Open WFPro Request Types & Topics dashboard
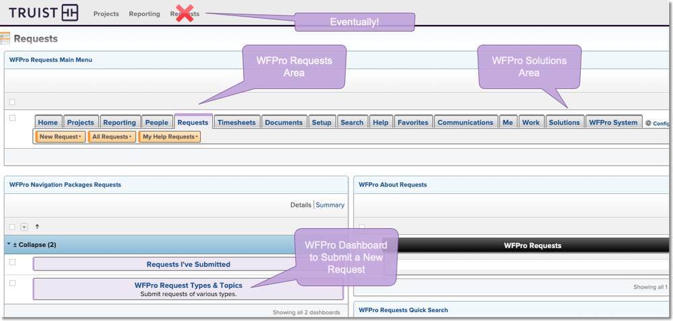Viewport: 673px width, 321px height. tap(189, 285)
